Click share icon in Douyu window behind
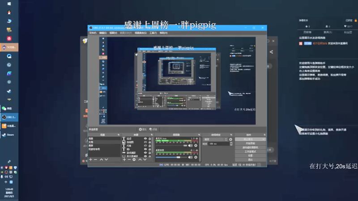The image size is (358, 201). 271,52
